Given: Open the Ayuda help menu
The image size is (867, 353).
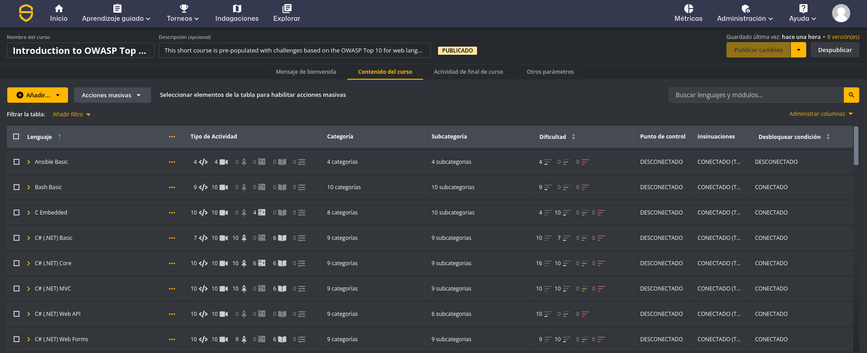Looking at the screenshot, I should click(x=803, y=14).
